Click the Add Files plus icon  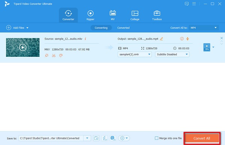coord(9,27)
